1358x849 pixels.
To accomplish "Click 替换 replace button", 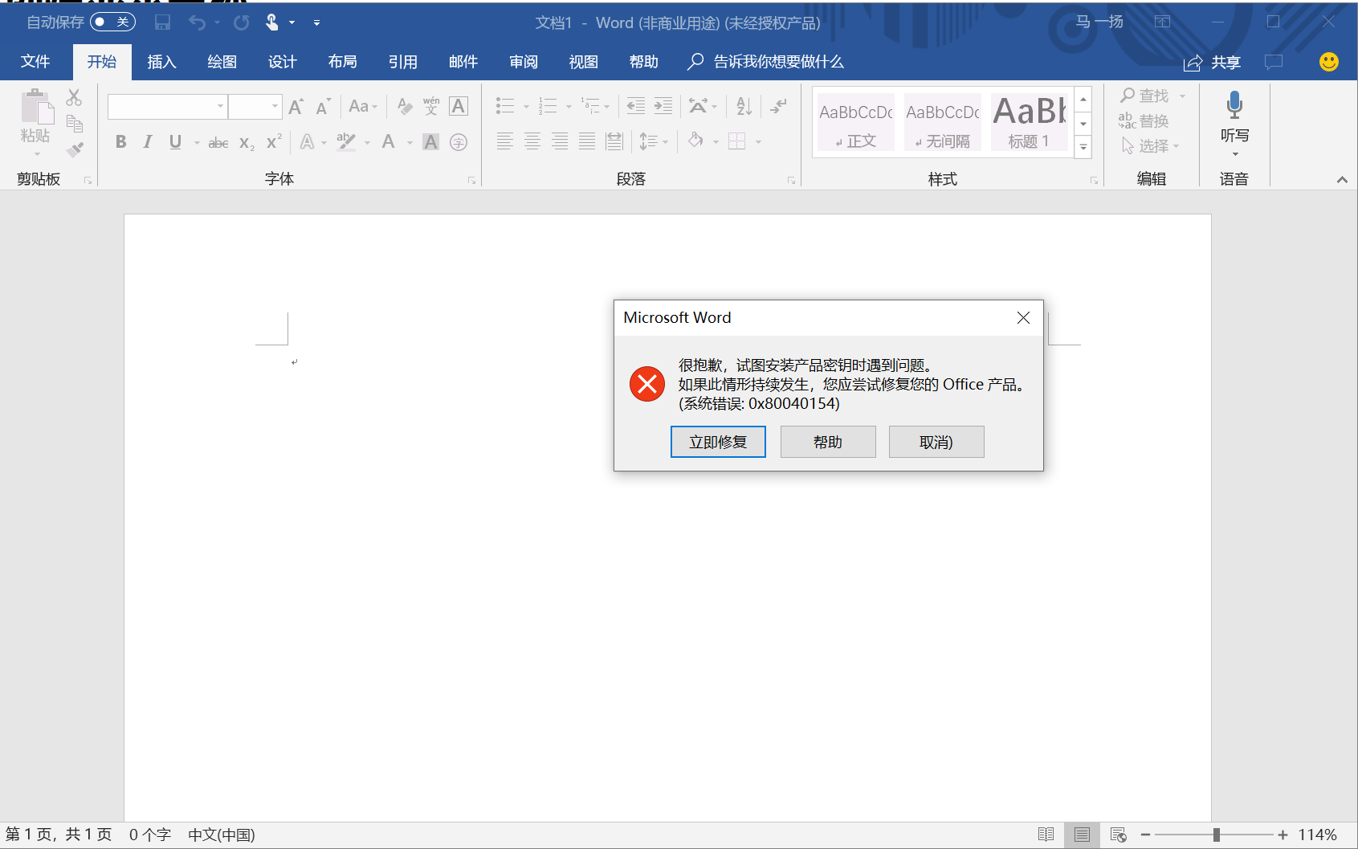I will click(x=1144, y=121).
